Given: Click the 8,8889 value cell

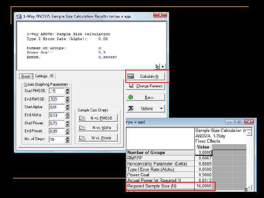Looking at the screenshot, I should click(203, 164).
